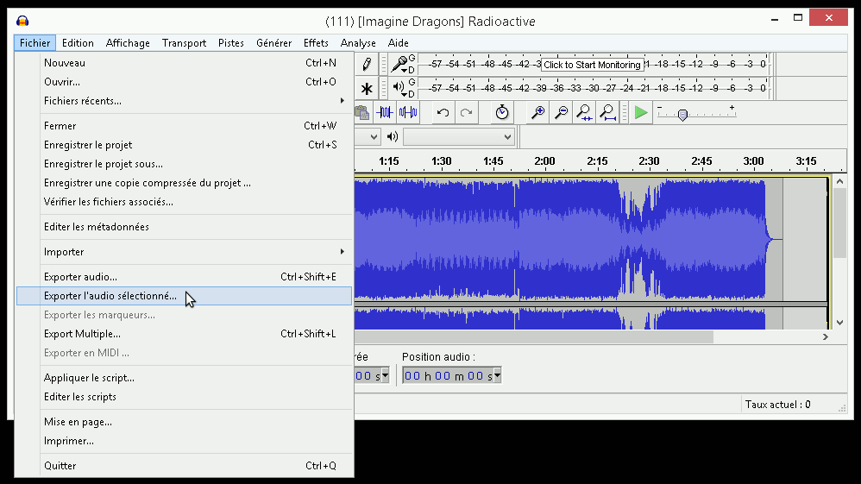This screenshot has height=484, width=861.
Task: Undo the last action
Action: (x=443, y=113)
